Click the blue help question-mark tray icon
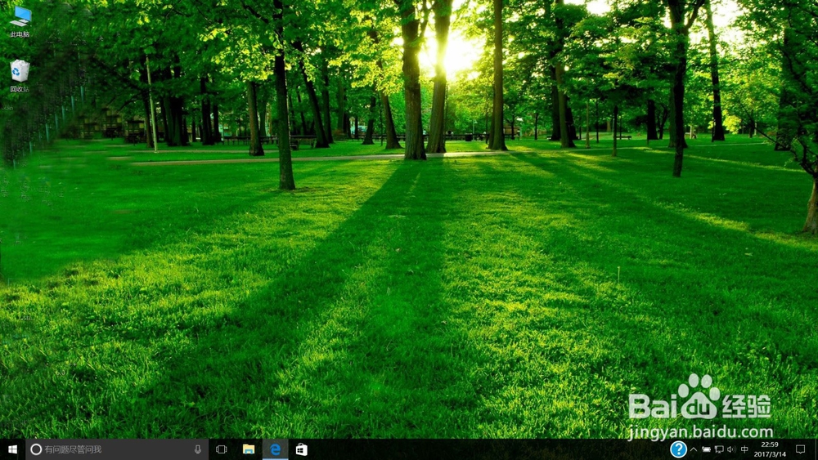The width and height of the screenshot is (818, 460). click(678, 449)
